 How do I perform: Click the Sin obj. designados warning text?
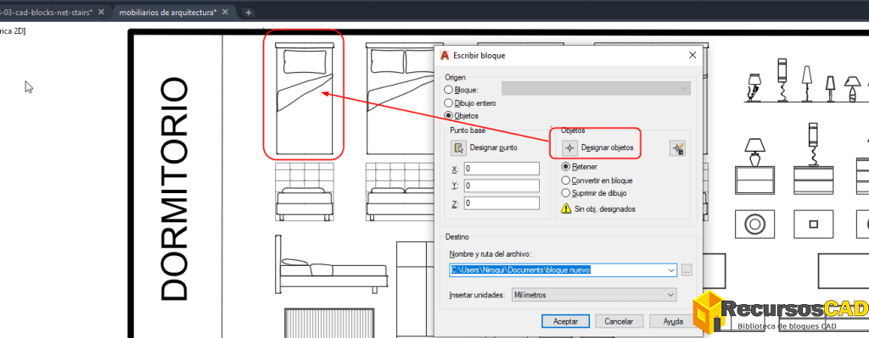tap(604, 209)
